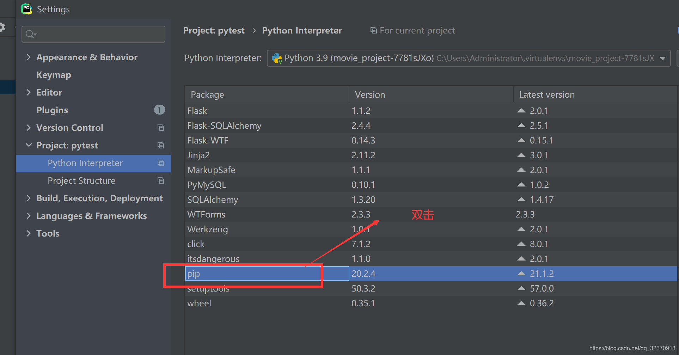Click project-level icon beside Project Structure

click(161, 180)
